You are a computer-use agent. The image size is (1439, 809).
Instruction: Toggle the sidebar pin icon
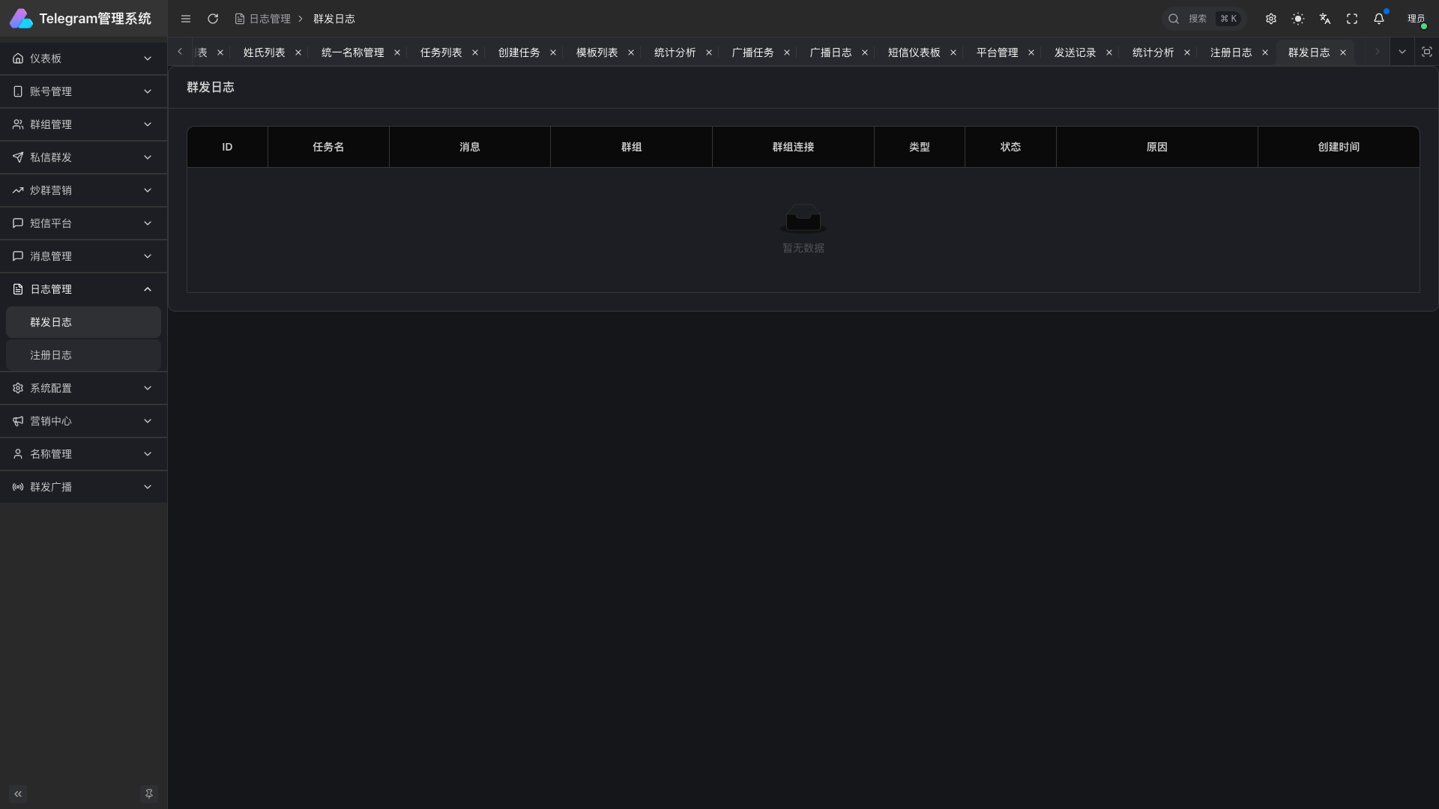tap(149, 794)
